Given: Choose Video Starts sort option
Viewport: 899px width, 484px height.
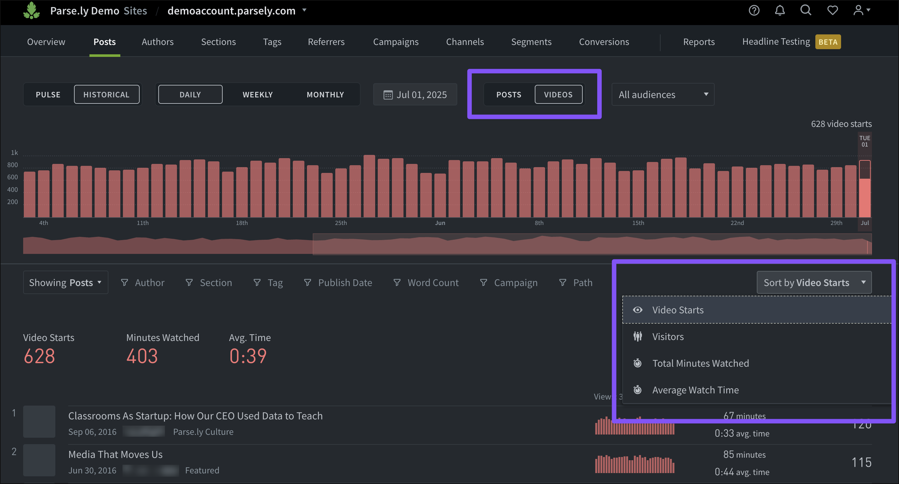Looking at the screenshot, I should tap(757, 309).
